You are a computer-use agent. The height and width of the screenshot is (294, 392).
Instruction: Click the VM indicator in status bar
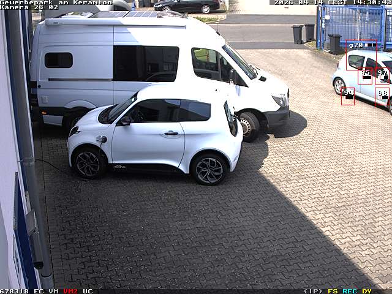[54, 291]
